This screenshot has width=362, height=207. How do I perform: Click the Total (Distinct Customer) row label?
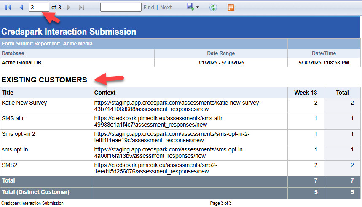(35, 192)
